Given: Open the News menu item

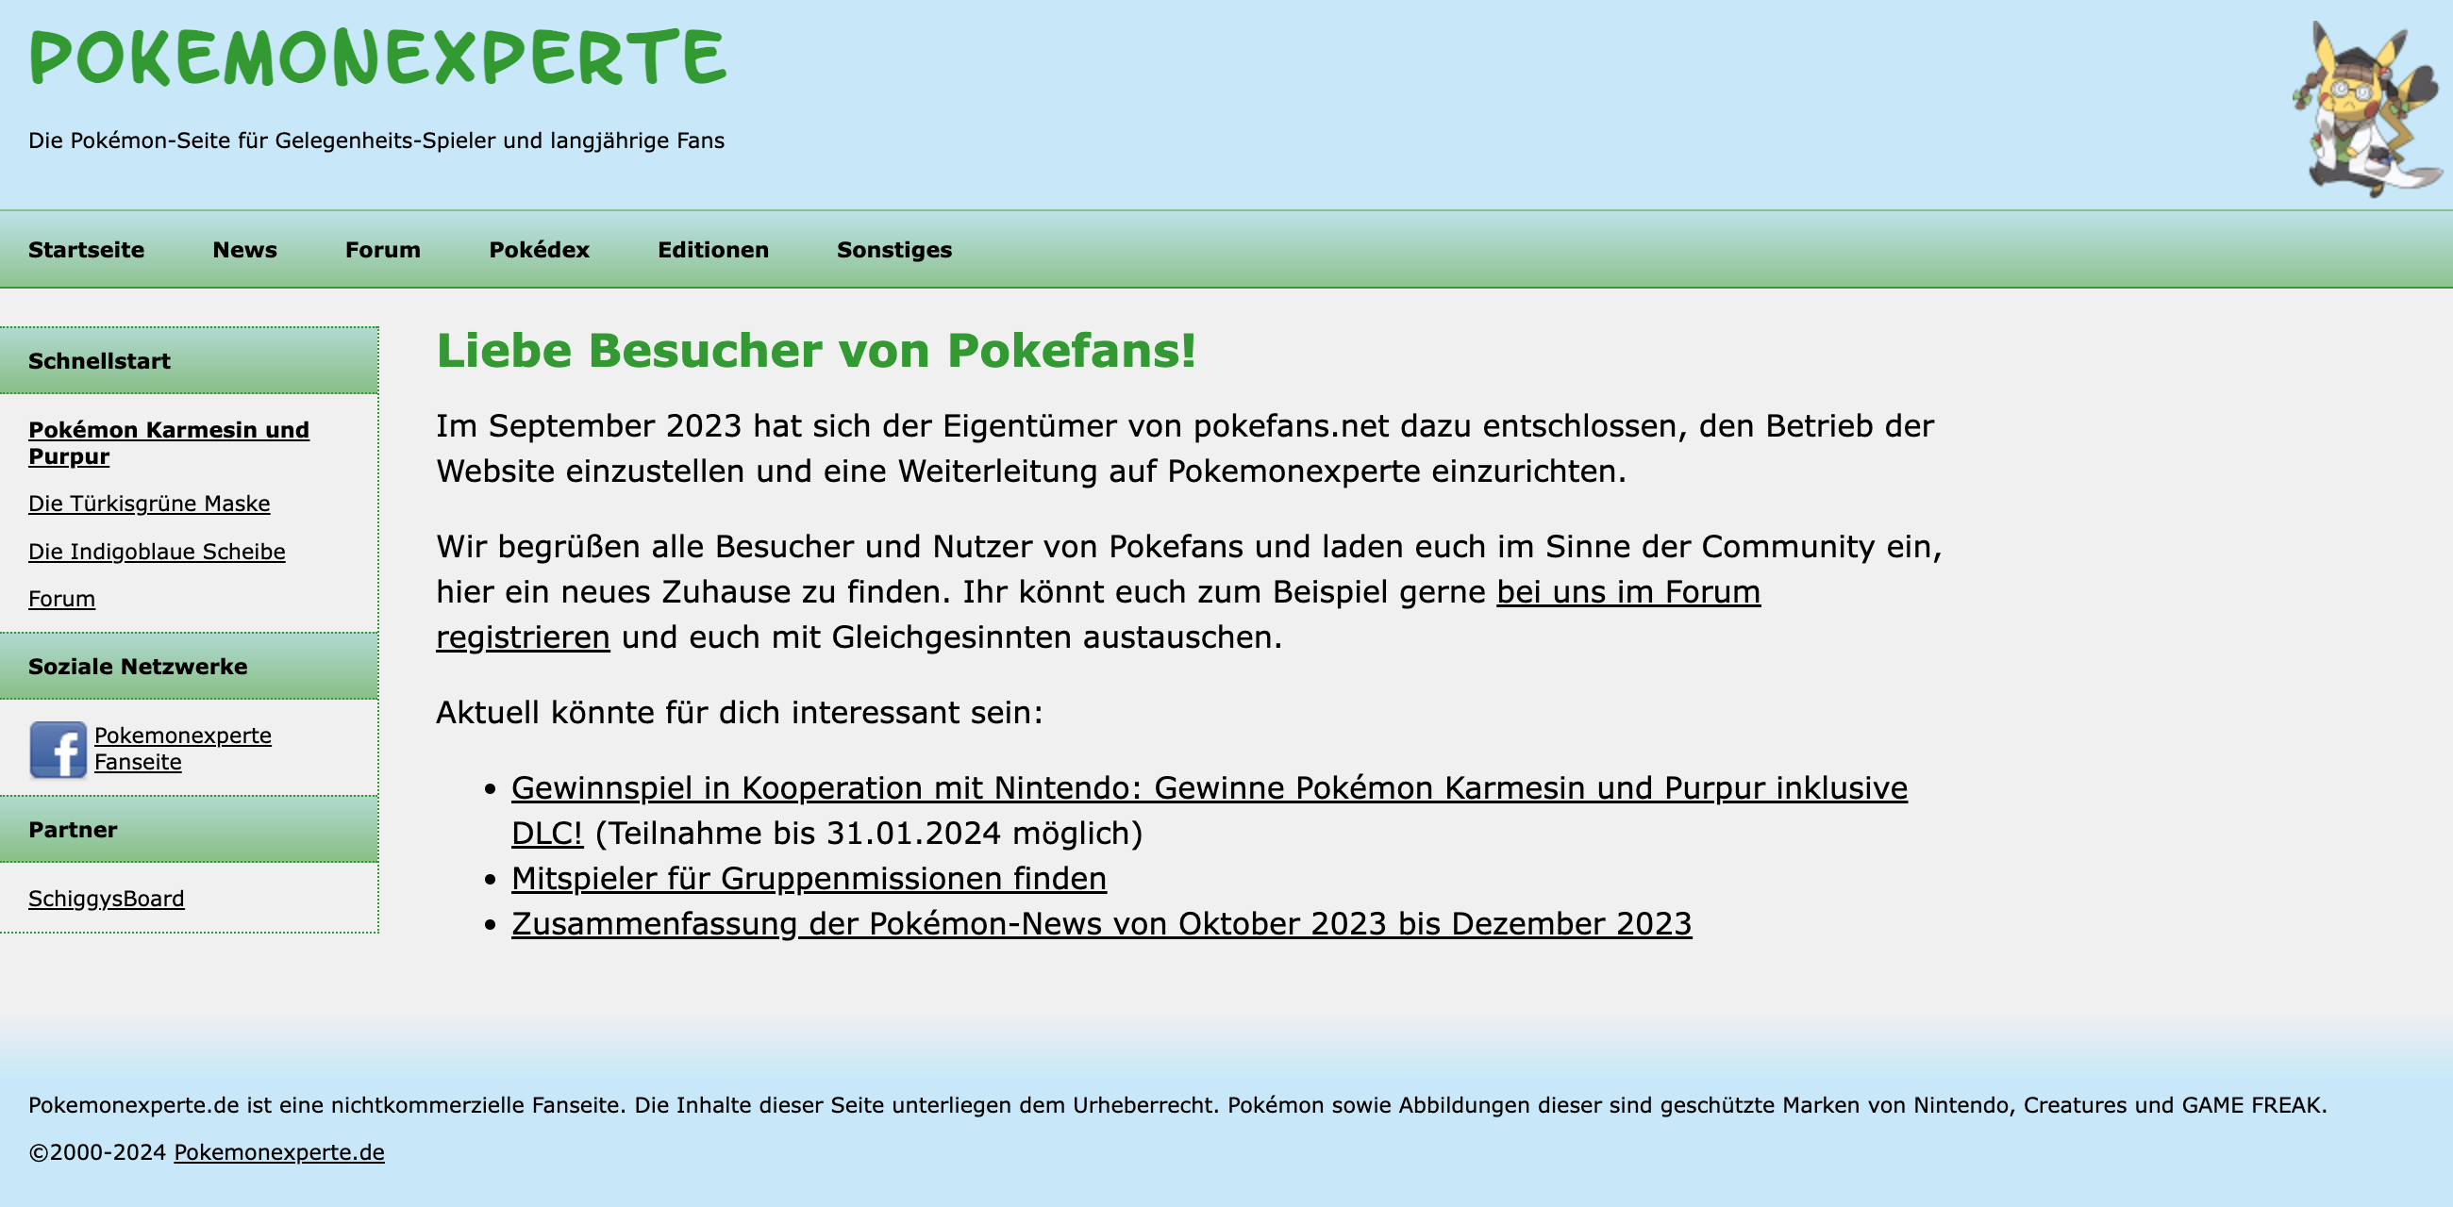Looking at the screenshot, I should tap(244, 249).
